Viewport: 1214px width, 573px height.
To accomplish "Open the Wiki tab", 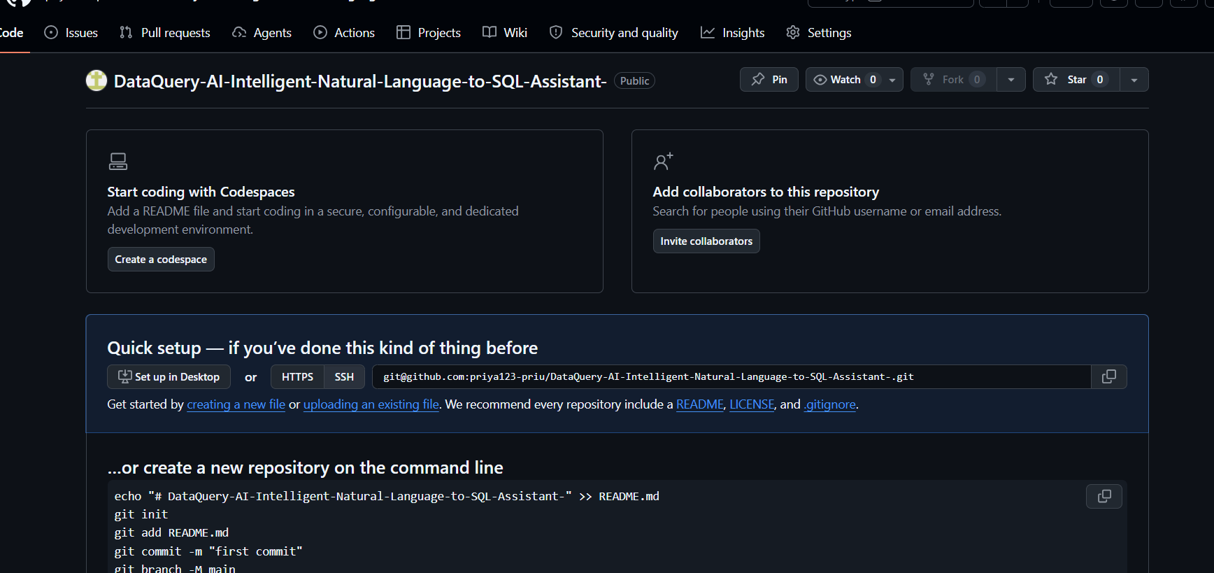I will [505, 33].
